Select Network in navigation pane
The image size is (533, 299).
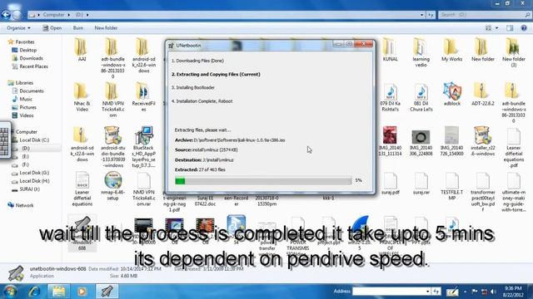coord(20,205)
